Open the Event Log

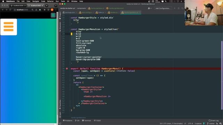[214, 120]
